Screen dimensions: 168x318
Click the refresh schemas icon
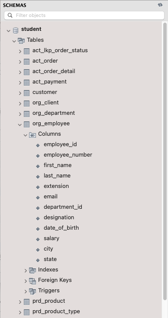pyautogui.click(x=160, y=5)
